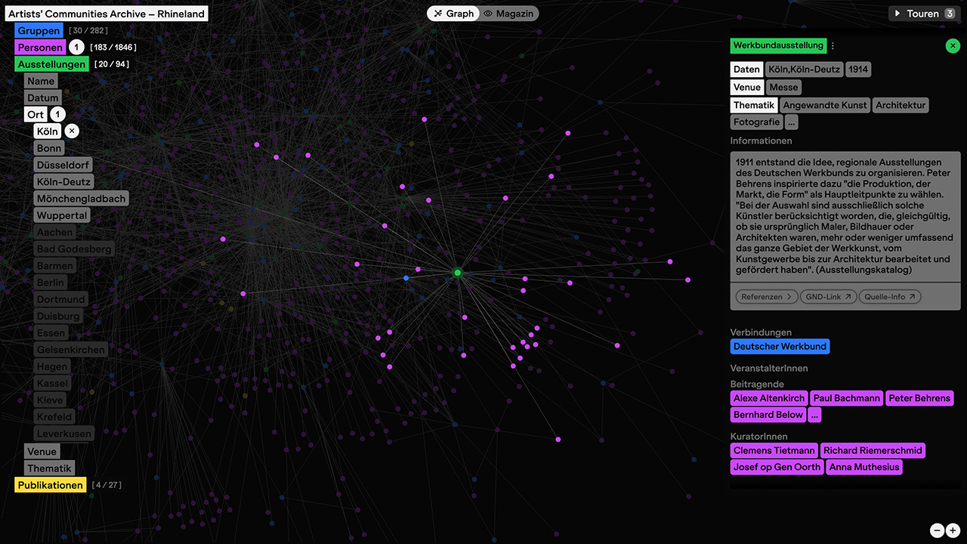Select the Peter Behrens contributor tag
The image size is (967, 544).
tap(919, 398)
